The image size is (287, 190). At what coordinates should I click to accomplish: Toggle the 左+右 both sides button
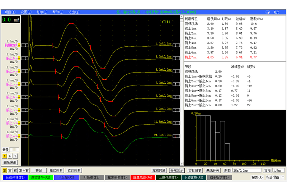(24, 170)
